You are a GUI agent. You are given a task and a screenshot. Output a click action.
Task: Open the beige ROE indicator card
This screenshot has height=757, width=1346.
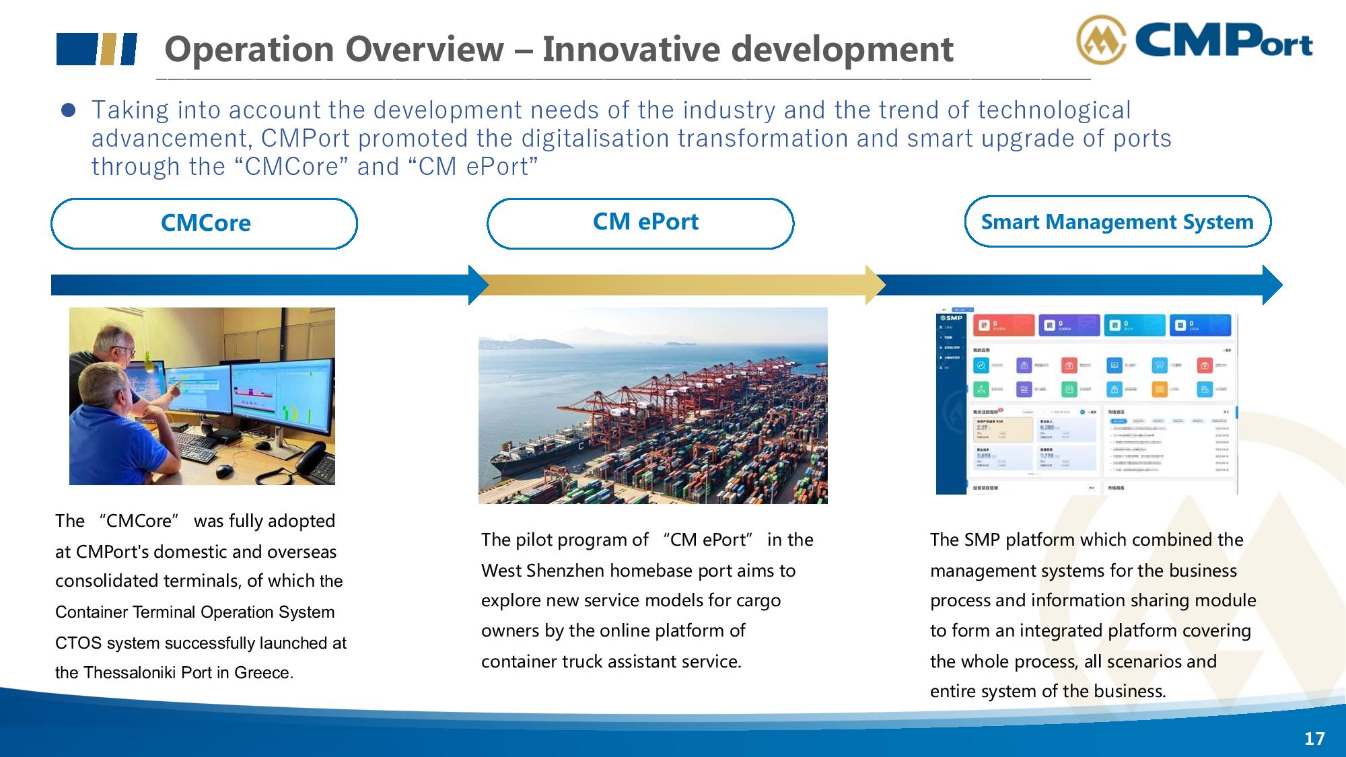click(x=1003, y=430)
